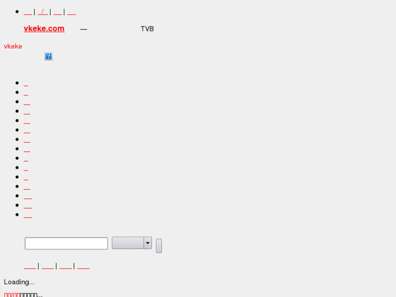The width and height of the screenshot is (396, 297).
Task: Click the last link in the bulleted list
Action: coord(28,215)
